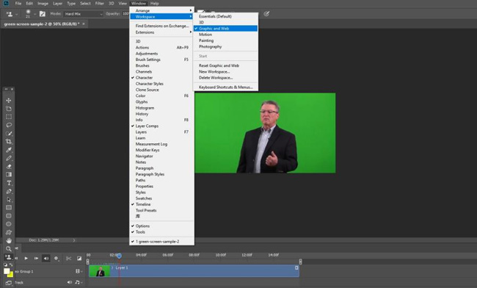This screenshot has width=477, height=288.
Task: Select the Ellipse tool
Action: [9, 224]
